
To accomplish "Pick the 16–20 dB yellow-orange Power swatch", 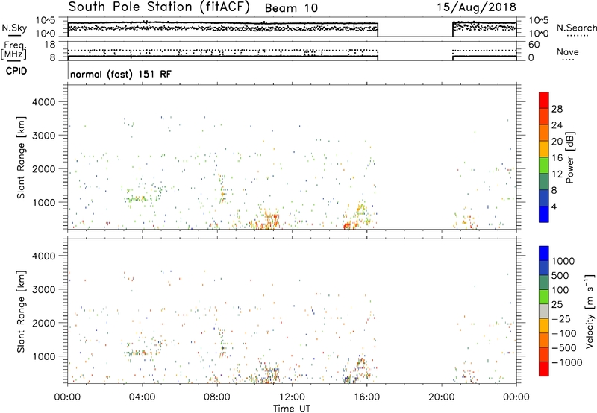I will 544,148.
